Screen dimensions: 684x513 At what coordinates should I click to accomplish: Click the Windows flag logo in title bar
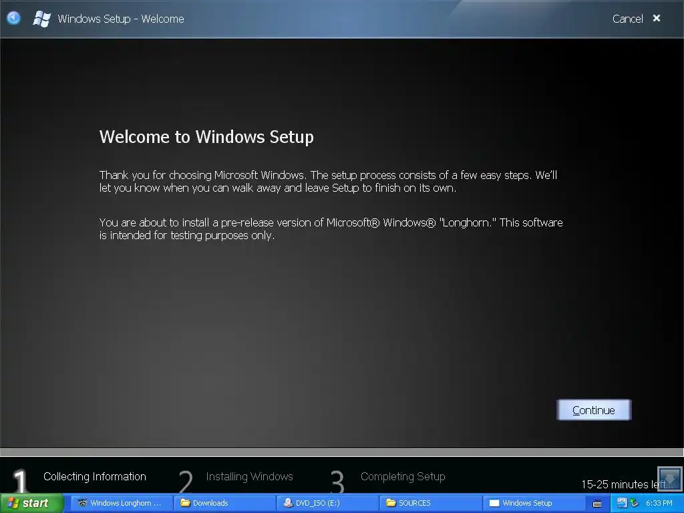click(x=42, y=19)
